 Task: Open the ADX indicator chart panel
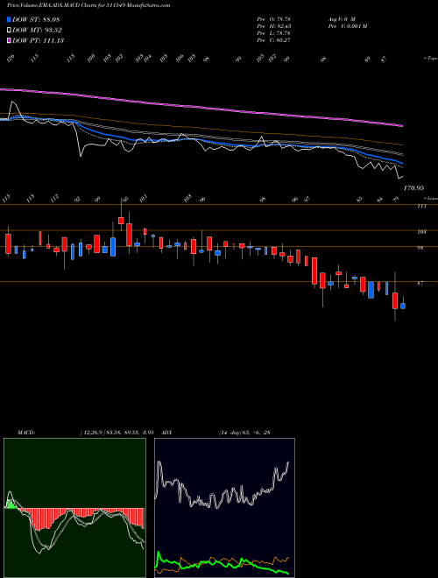[x=224, y=508]
